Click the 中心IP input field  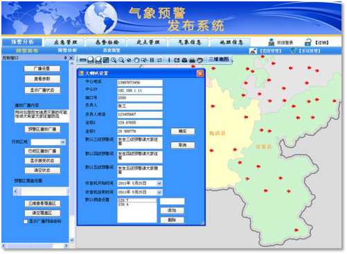pos(140,90)
